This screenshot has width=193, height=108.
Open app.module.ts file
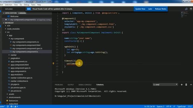click(x=17, y=75)
